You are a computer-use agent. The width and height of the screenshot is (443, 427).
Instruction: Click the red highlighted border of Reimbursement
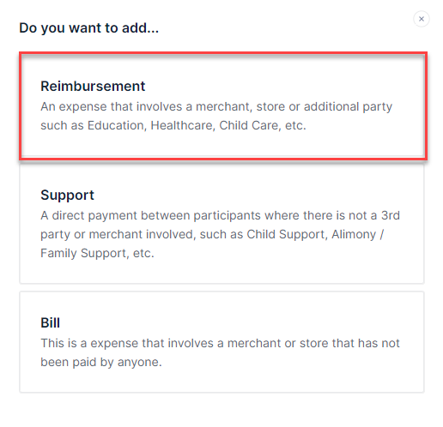click(x=223, y=53)
